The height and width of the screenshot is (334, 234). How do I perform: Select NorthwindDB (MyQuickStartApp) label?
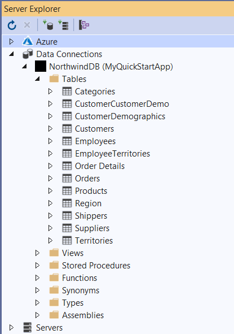(111, 67)
